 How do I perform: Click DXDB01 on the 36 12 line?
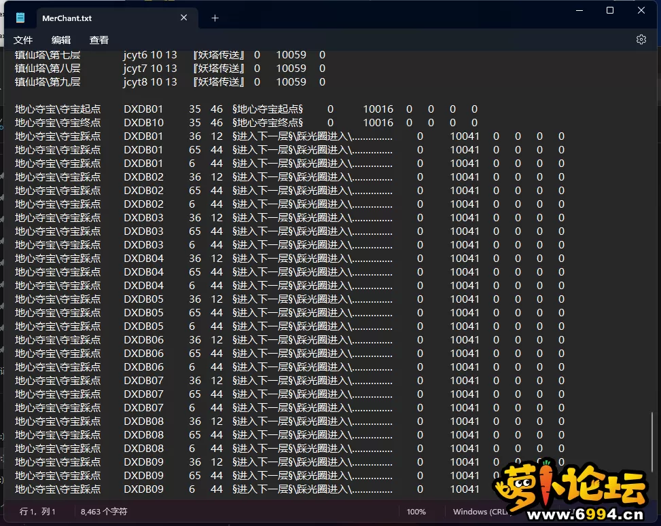coord(143,136)
